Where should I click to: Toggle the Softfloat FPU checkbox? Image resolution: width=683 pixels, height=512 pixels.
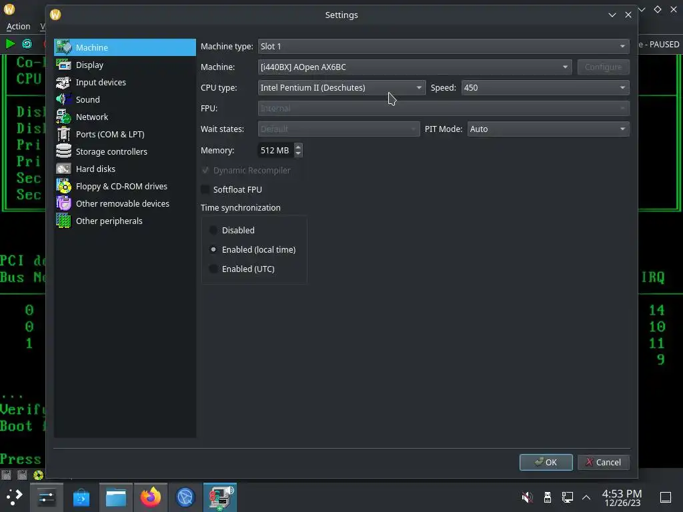coord(205,189)
